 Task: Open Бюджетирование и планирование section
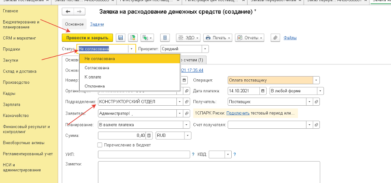tap(21, 24)
